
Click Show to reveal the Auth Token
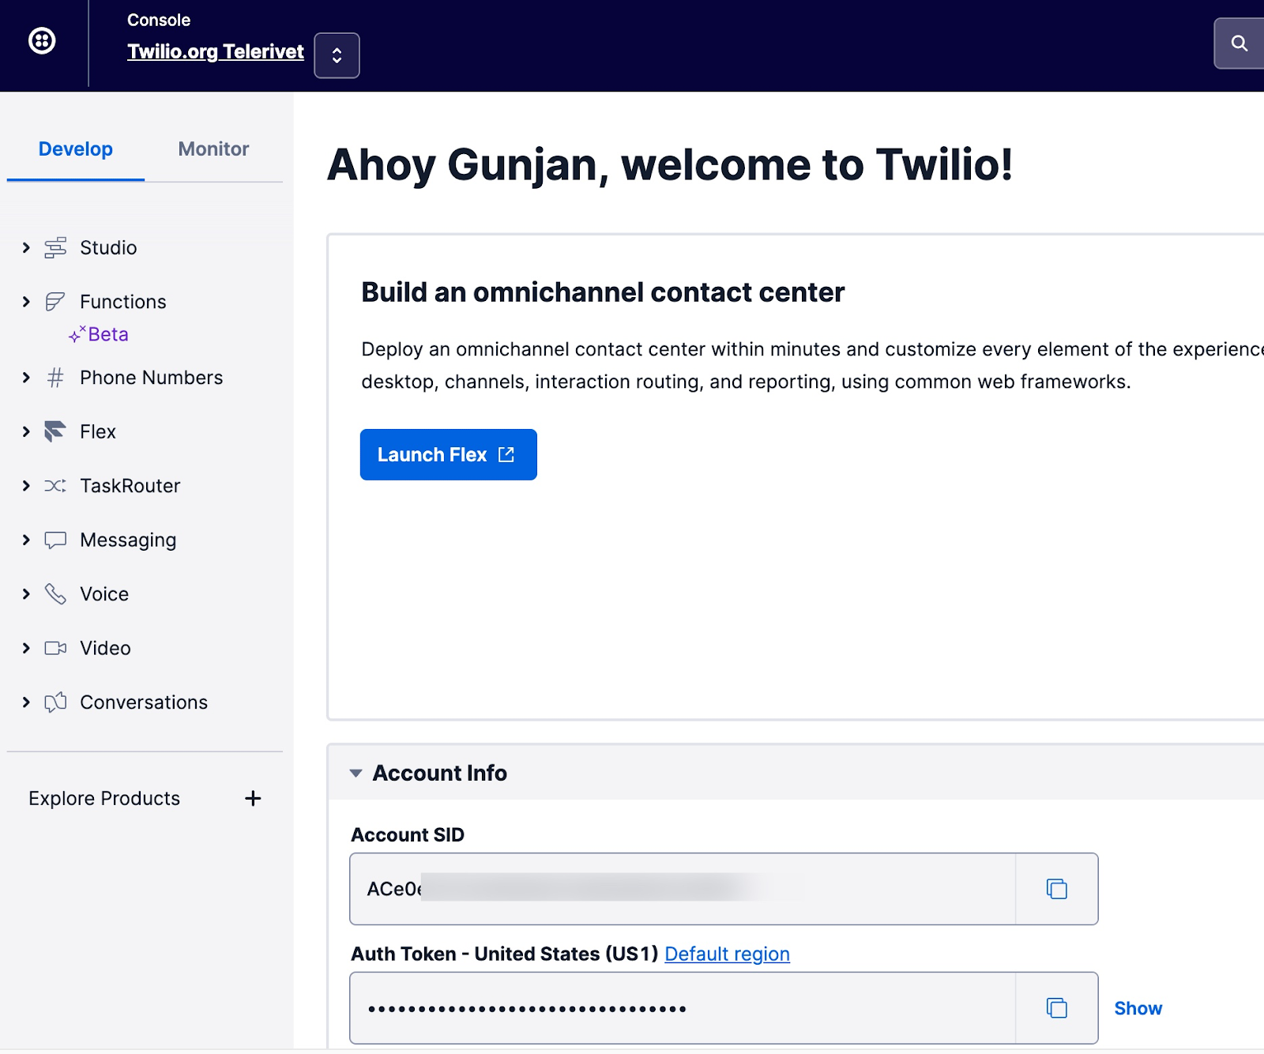click(x=1138, y=1008)
